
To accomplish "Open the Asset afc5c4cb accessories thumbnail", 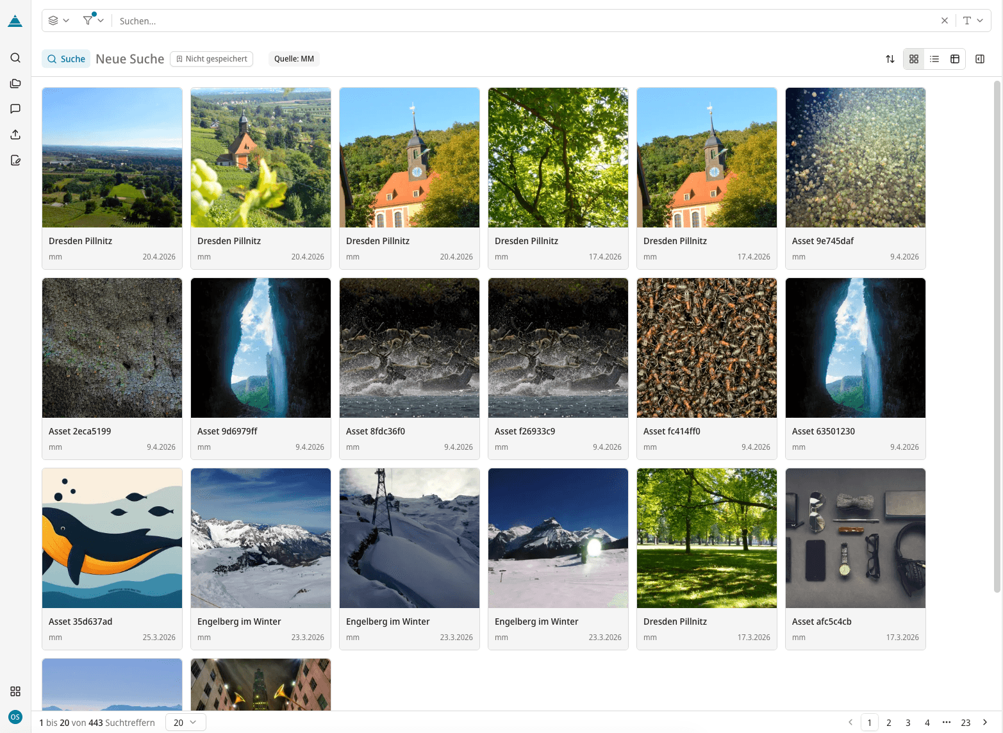I will tap(856, 538).
